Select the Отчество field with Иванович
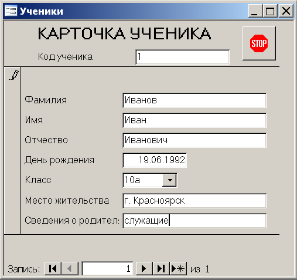This screenshot has height=280, width=297. (x=194, y=140)
